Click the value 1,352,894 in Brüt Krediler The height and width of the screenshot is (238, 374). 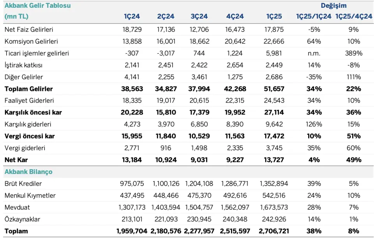274,184
